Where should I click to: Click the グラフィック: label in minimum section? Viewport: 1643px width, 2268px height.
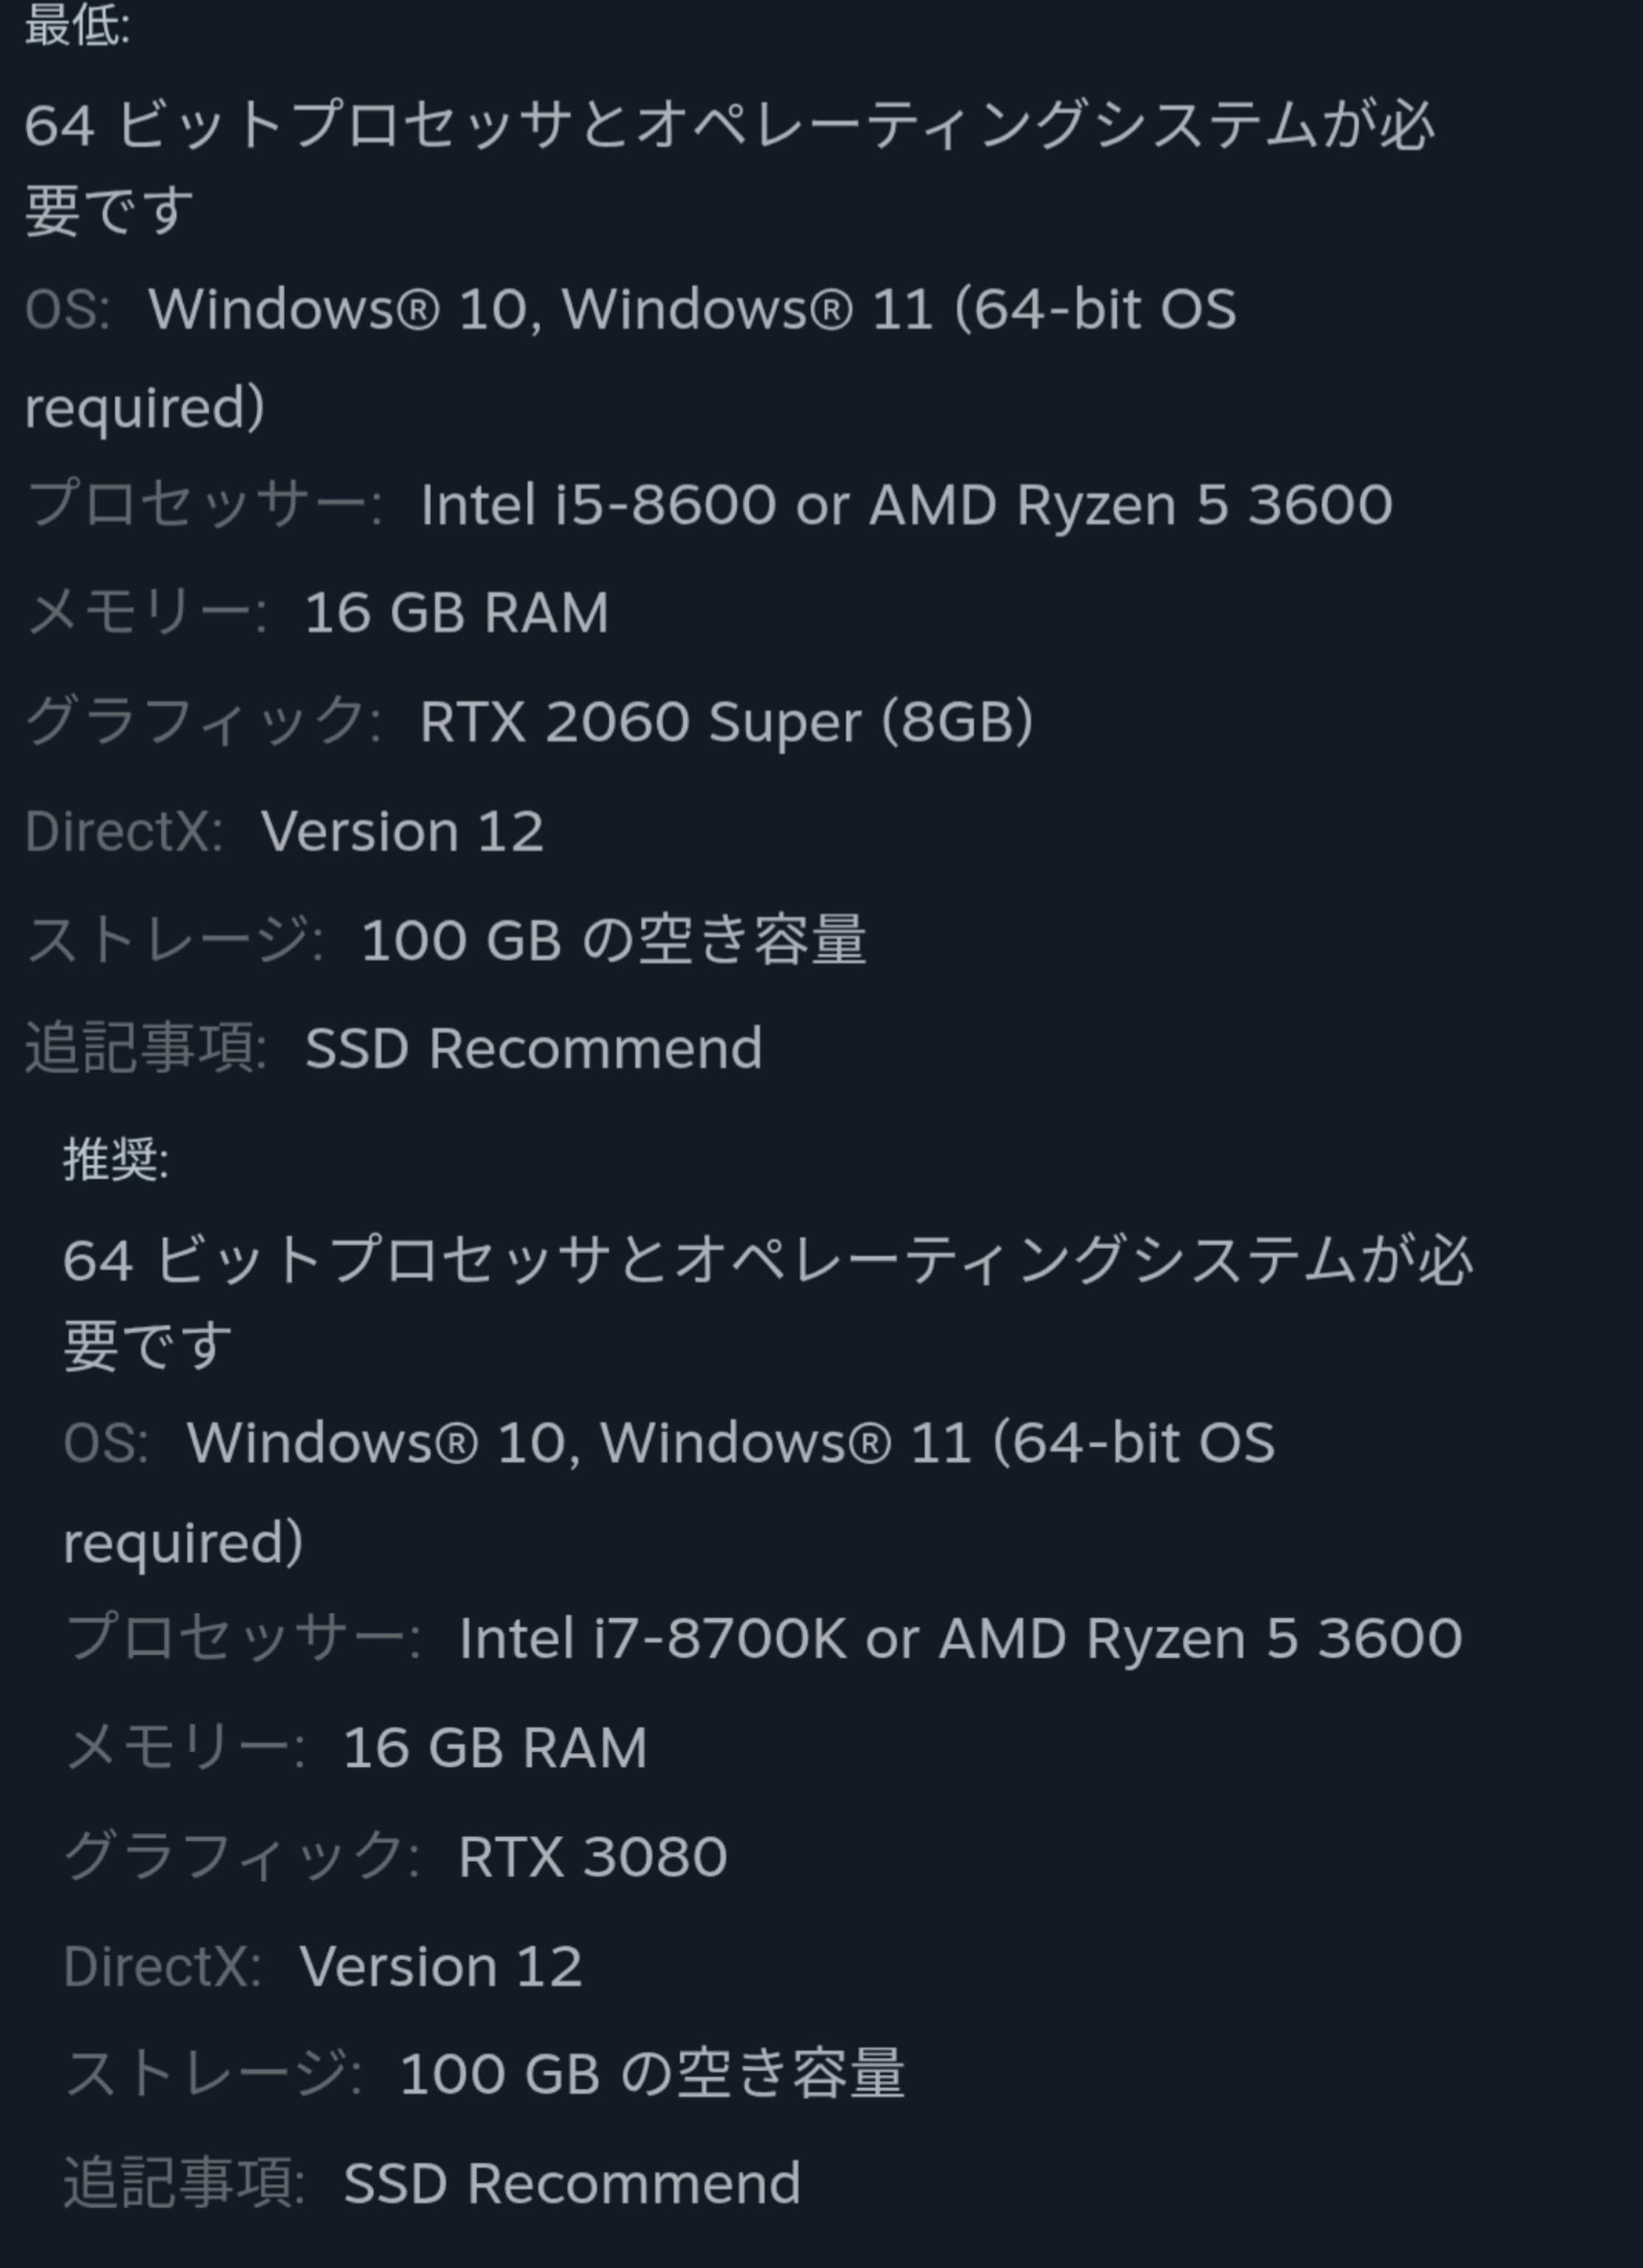tap(203, 721)
